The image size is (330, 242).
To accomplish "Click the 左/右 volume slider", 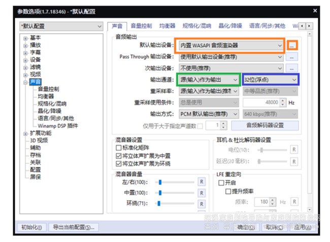I will pos(173,182).
